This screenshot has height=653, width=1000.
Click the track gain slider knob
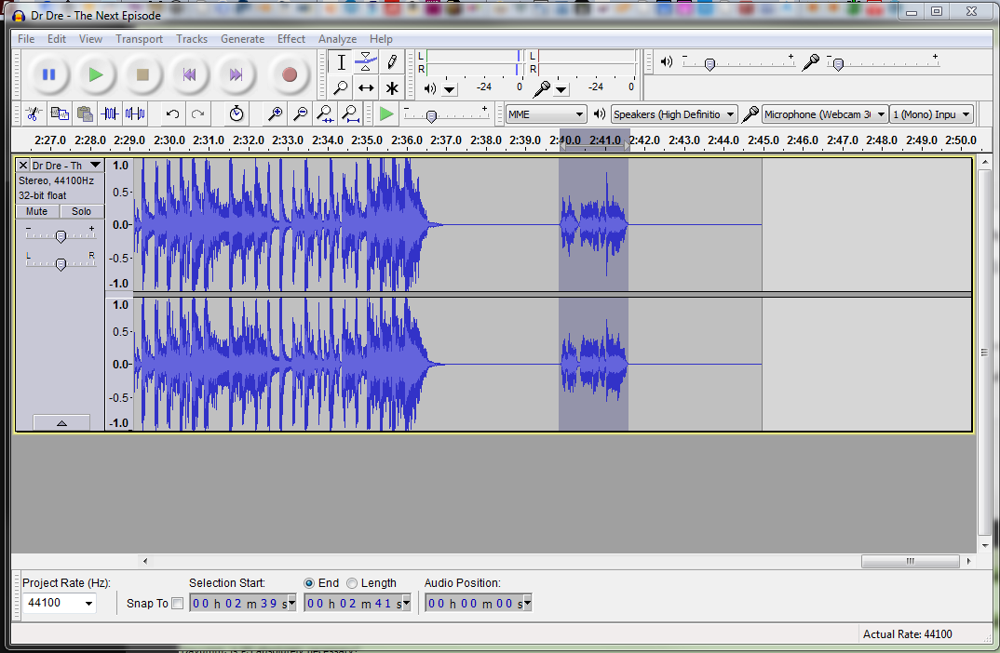coord(61,236)
